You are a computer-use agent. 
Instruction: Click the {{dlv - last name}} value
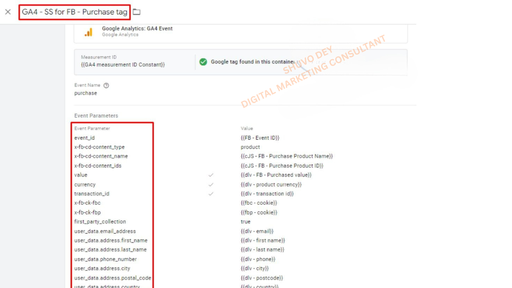coord(262,250)
